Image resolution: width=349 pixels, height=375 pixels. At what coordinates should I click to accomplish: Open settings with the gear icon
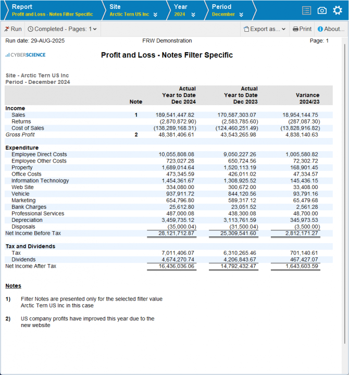338,10
